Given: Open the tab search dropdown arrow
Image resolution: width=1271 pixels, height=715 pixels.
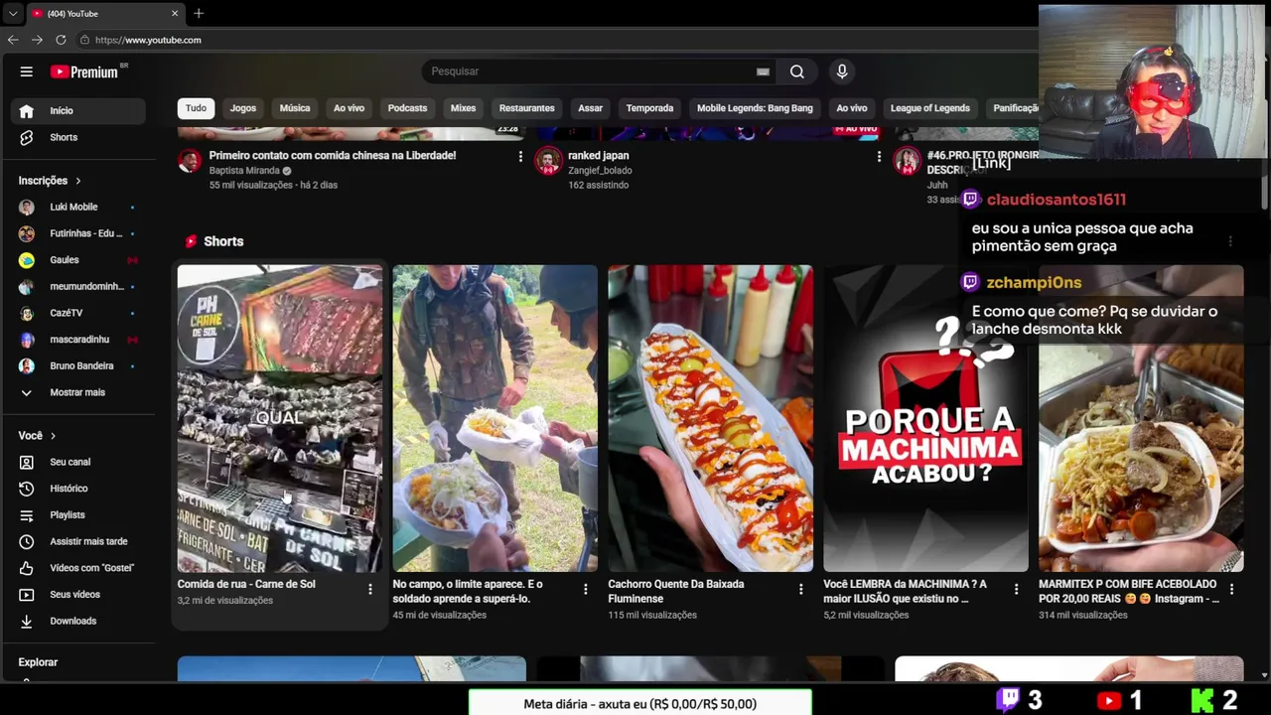Looking at the screenshot, I should point(12,14).
